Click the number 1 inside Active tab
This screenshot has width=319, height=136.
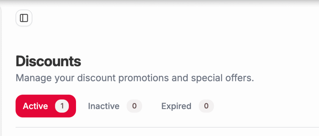[x=62, y=106]
